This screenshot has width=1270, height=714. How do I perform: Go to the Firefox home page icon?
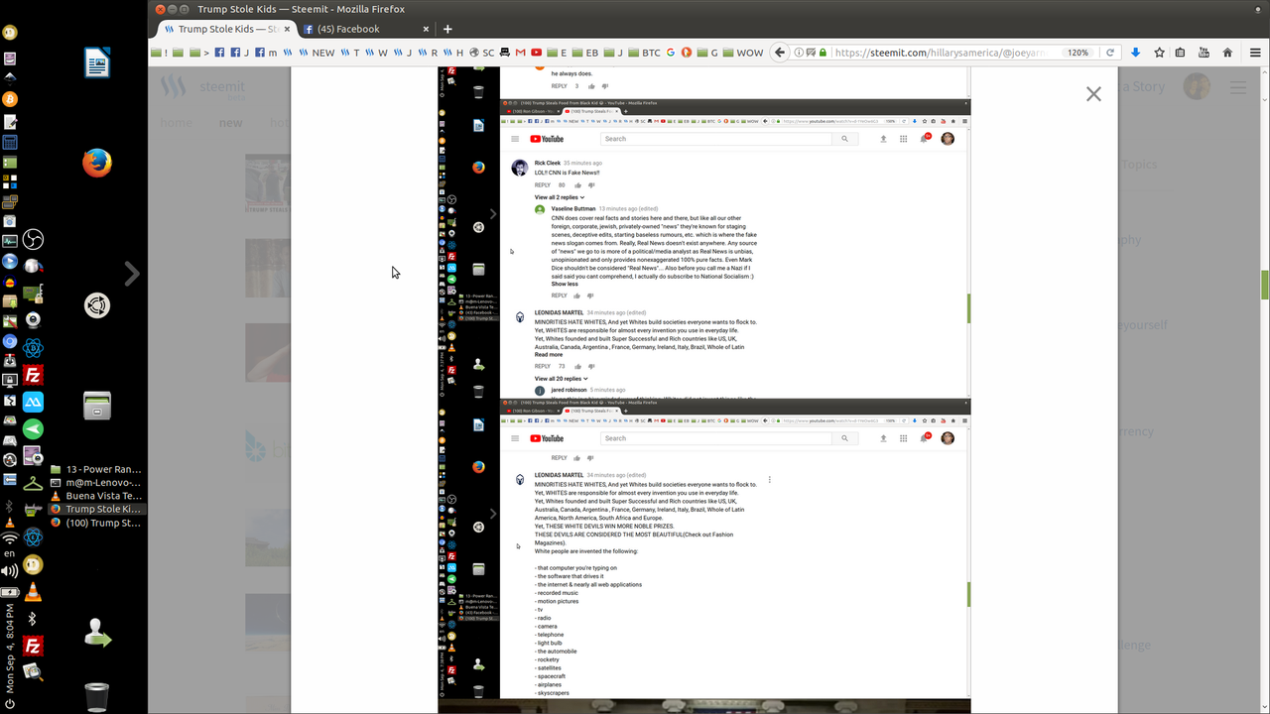tap(1227, 53)
